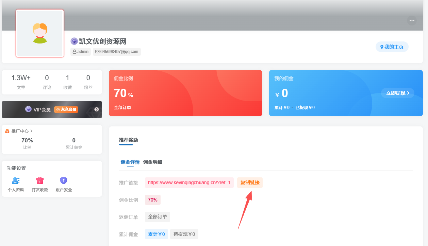Click the user avatar portrait image
Viewport: 428px width, 246px height.
39,33
